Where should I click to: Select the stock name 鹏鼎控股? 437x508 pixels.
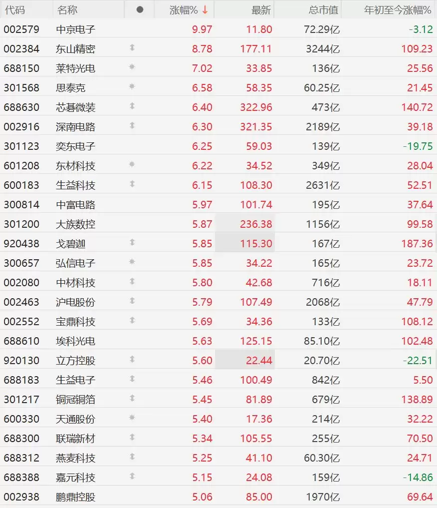(x=75, y=497)
